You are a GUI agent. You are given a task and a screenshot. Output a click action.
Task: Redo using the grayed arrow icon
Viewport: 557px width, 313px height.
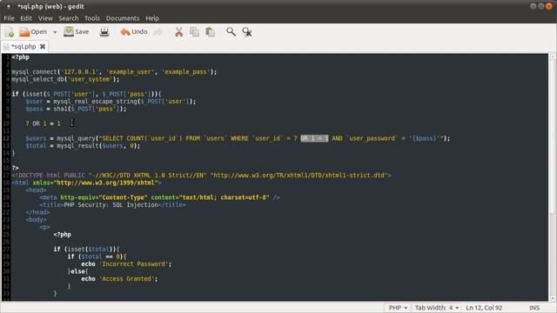pyautogui.click(x=158, y=32)
